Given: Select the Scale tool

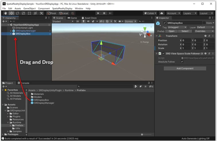Looking at the screenshot, I should point(23,13).
